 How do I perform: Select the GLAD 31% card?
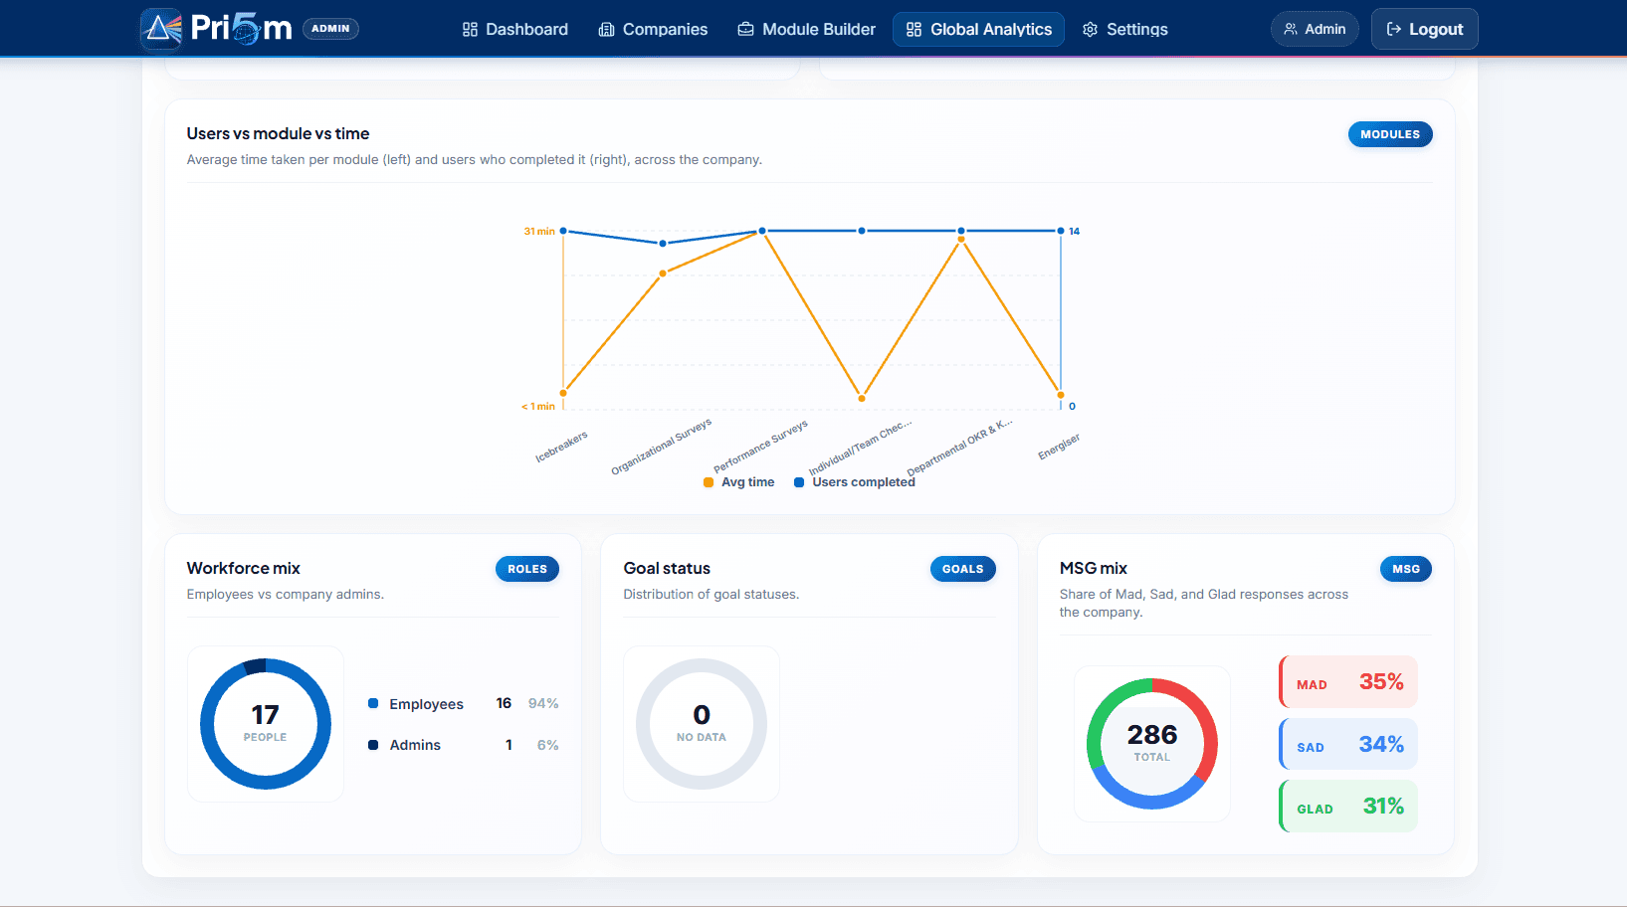[x=1348, y=807]
